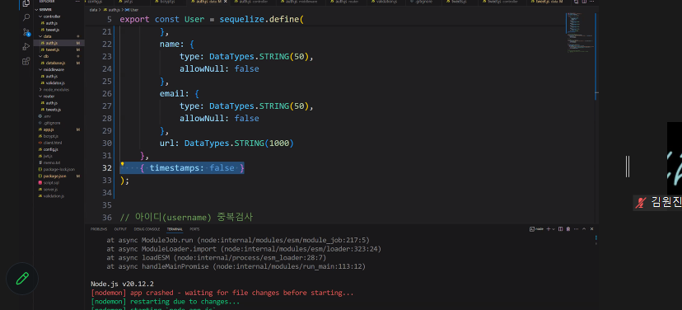Screen dimensions: 682x310
Task: Open the Run and Debug view icon
Action: (x=26, y=47)
